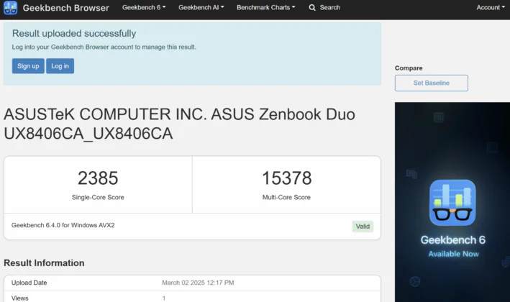Click the search magnifier icon
The width and height of the screenshot is (510, 302).
(312, 7)
